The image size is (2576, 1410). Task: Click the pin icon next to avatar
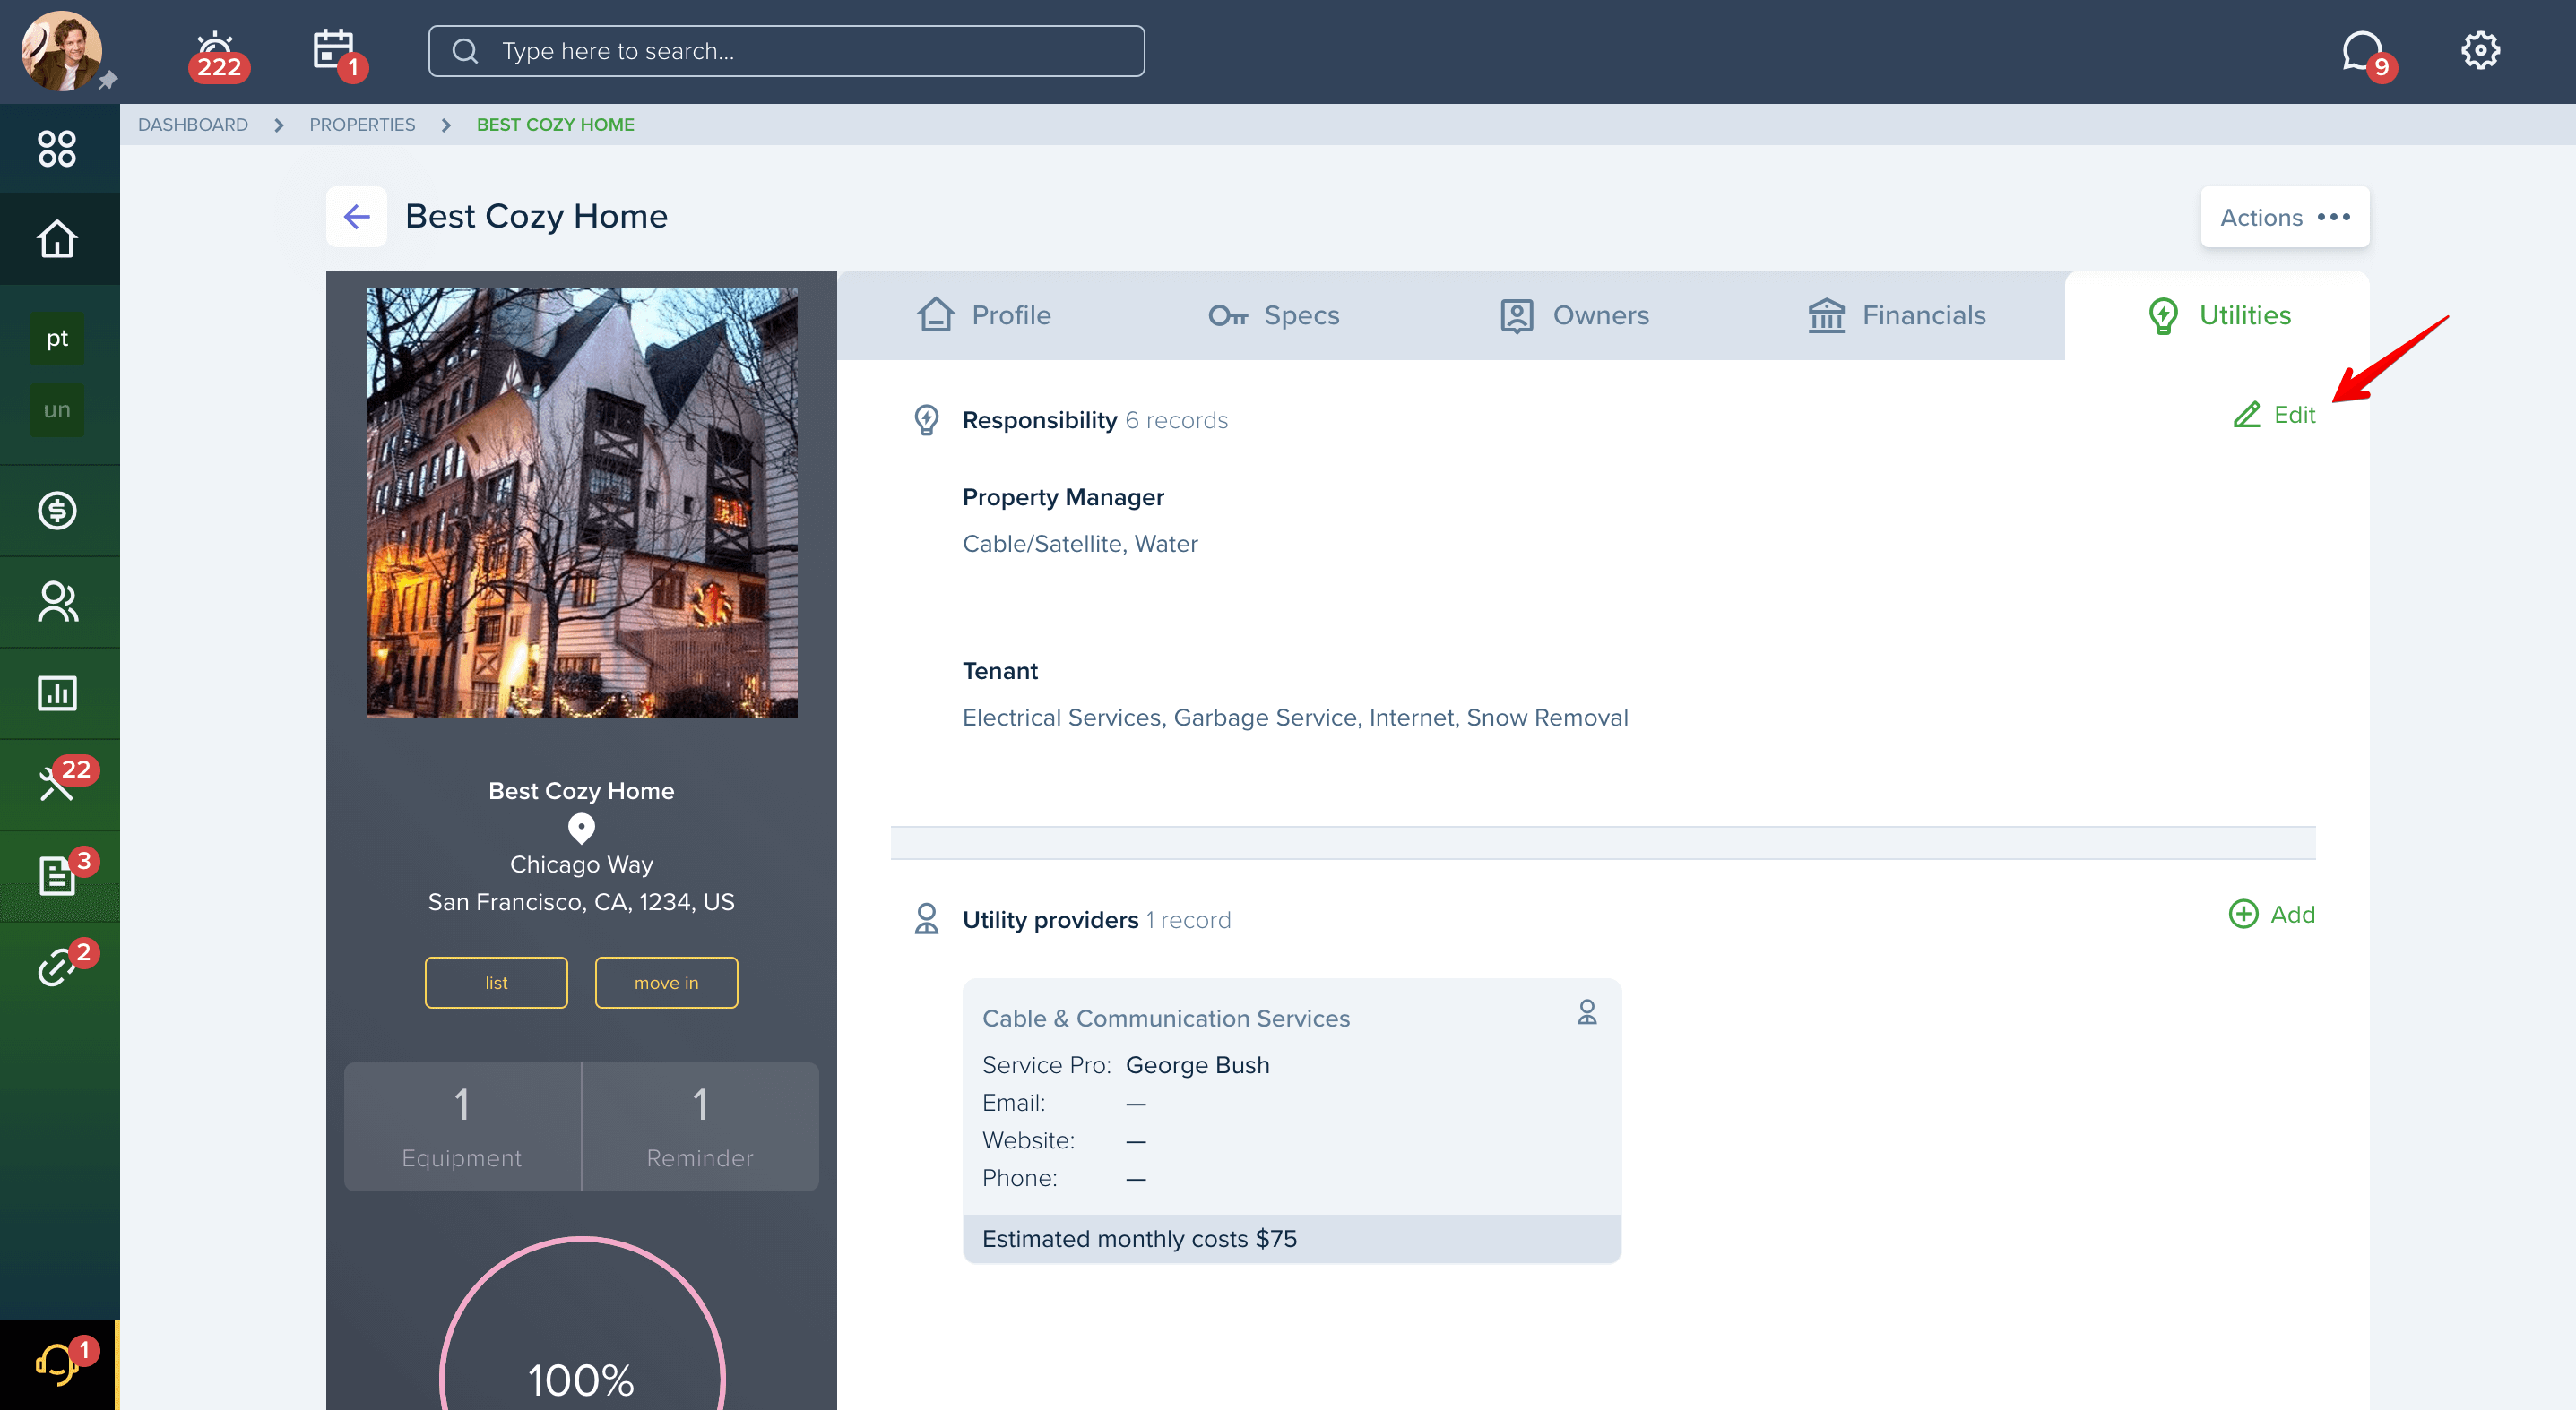108,80
